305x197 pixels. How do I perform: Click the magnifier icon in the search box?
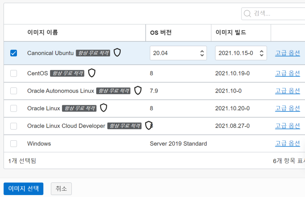click(247, 14)
